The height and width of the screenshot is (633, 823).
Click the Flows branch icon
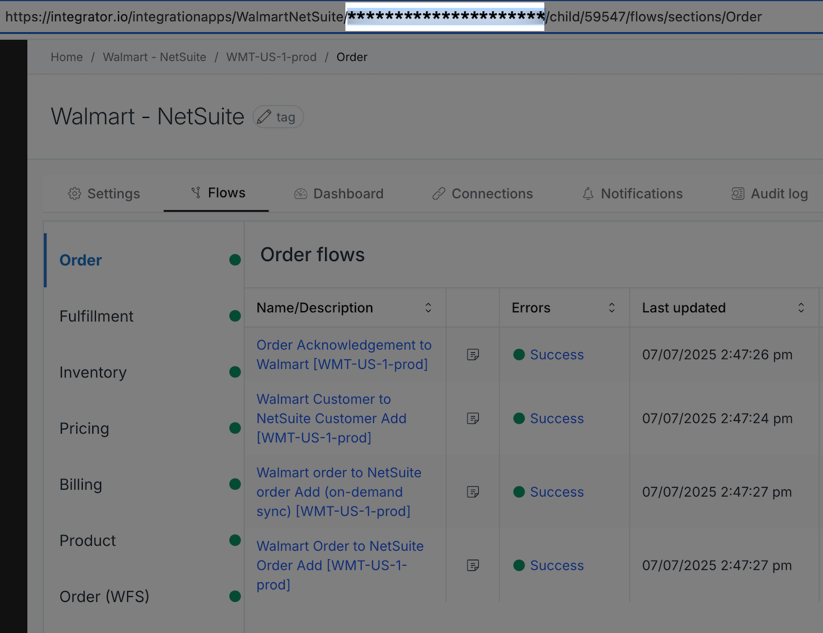[195, 193]
